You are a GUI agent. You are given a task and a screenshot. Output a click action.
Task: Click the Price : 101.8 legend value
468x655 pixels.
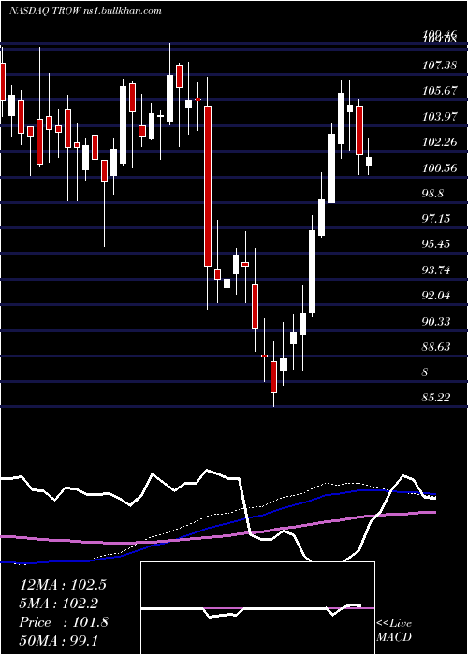(64, 622)
